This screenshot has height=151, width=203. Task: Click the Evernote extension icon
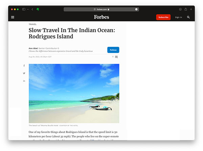38,9
